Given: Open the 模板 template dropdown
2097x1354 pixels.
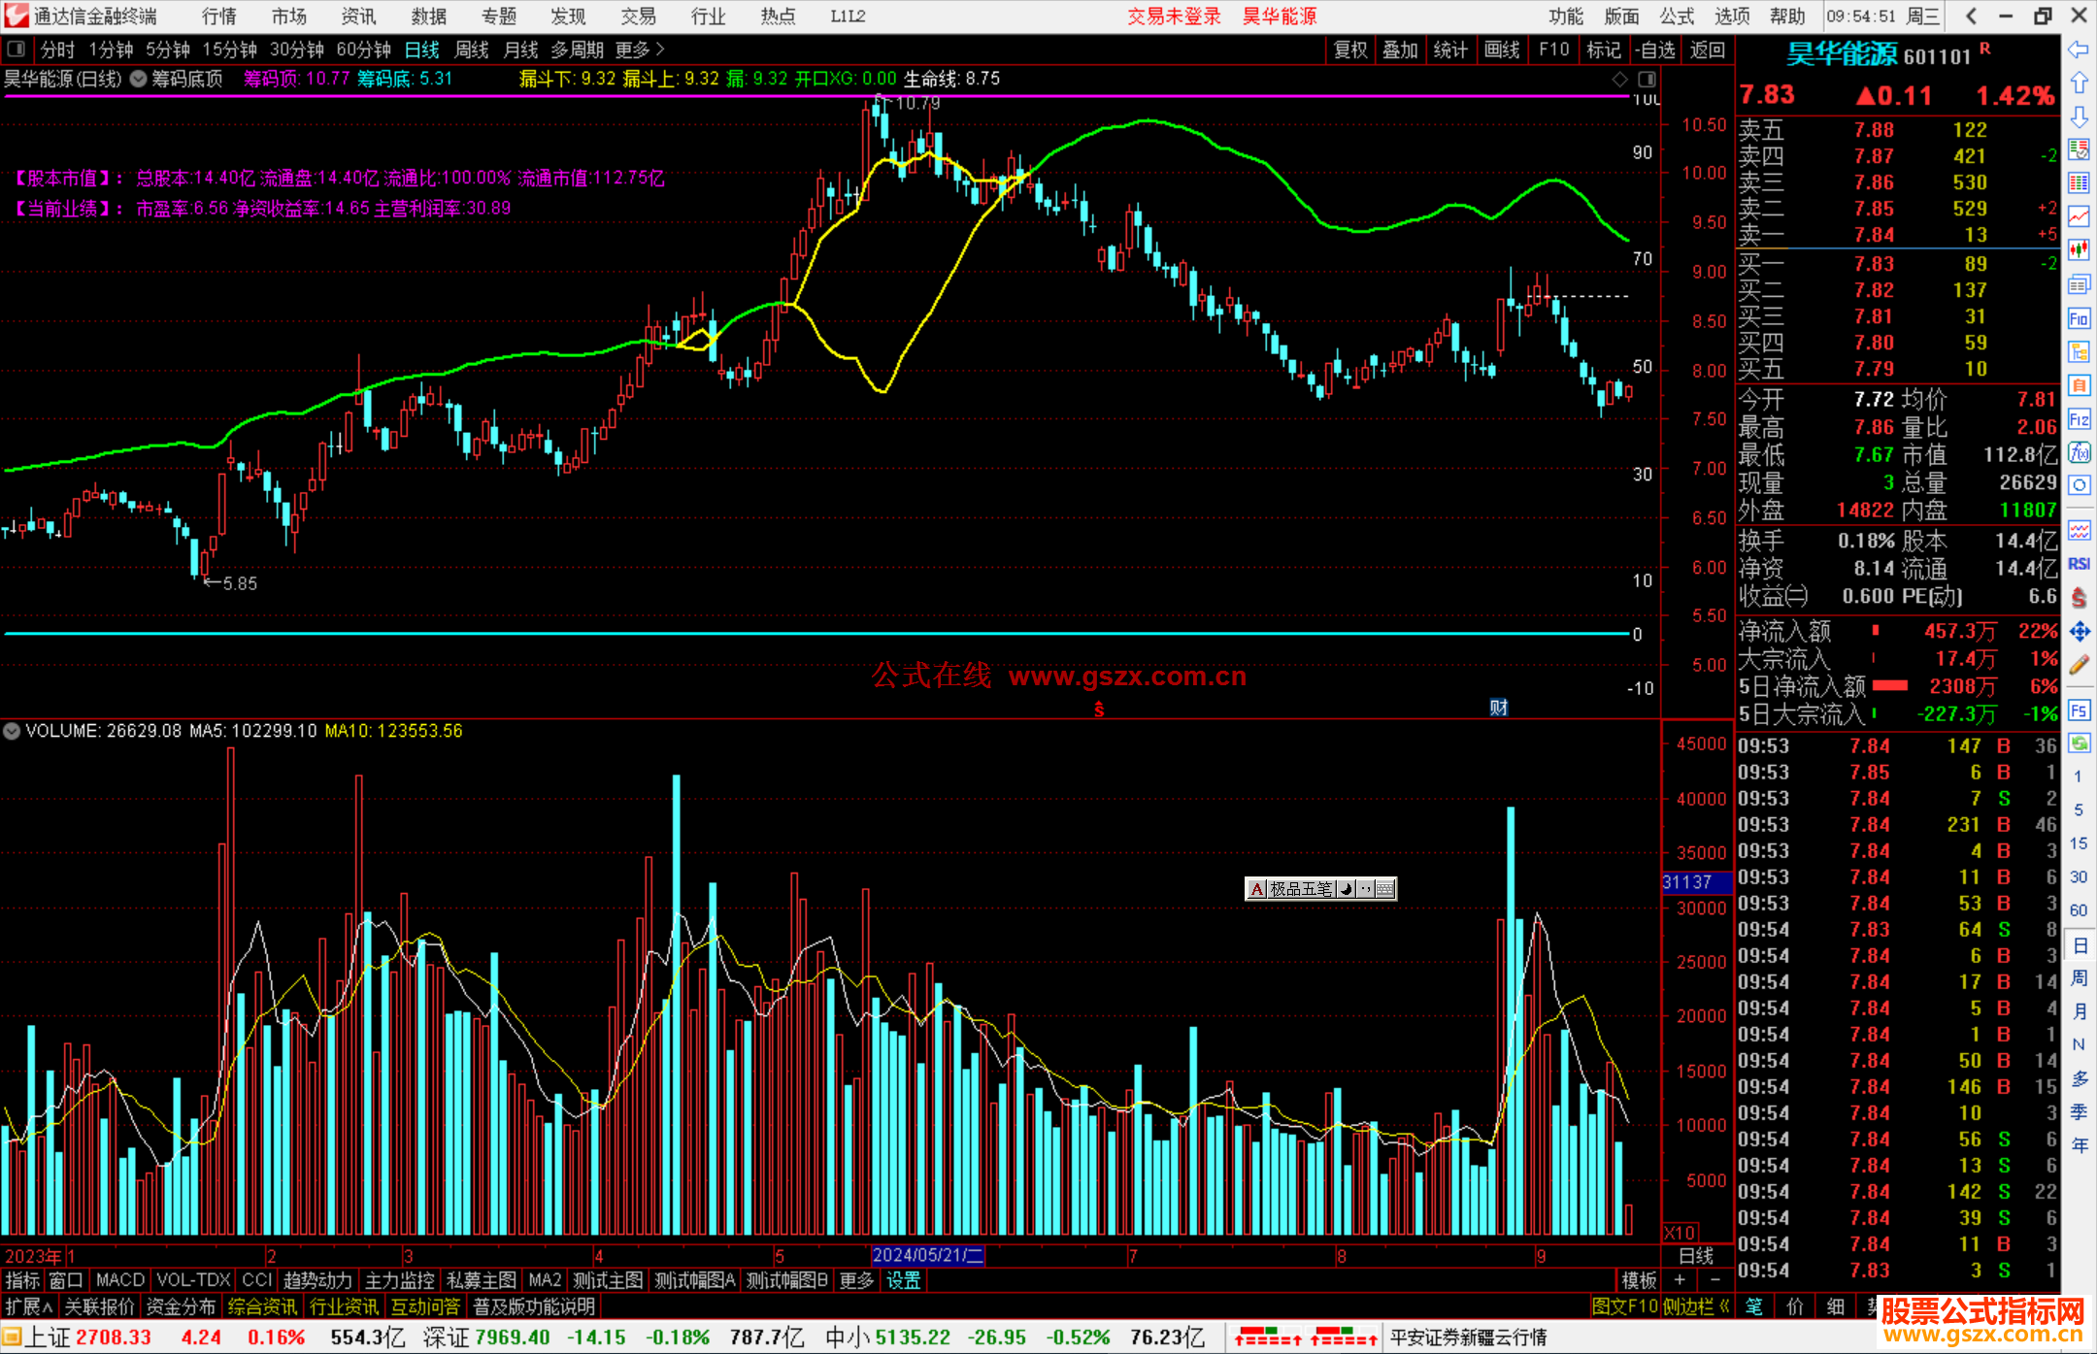Looking at the screenshot, I should click(x=1639, y=1280).
